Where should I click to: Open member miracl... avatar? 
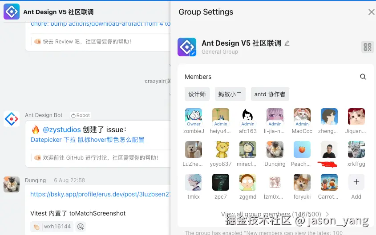point(248,149)
